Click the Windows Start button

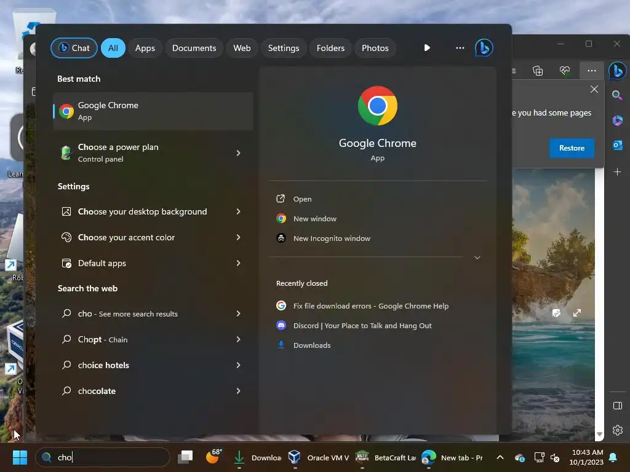tap(20, 457)
